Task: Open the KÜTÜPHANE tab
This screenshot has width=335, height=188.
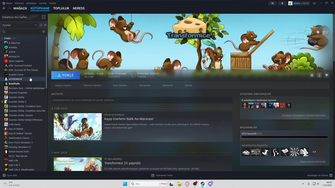Action: click(40, 8)
